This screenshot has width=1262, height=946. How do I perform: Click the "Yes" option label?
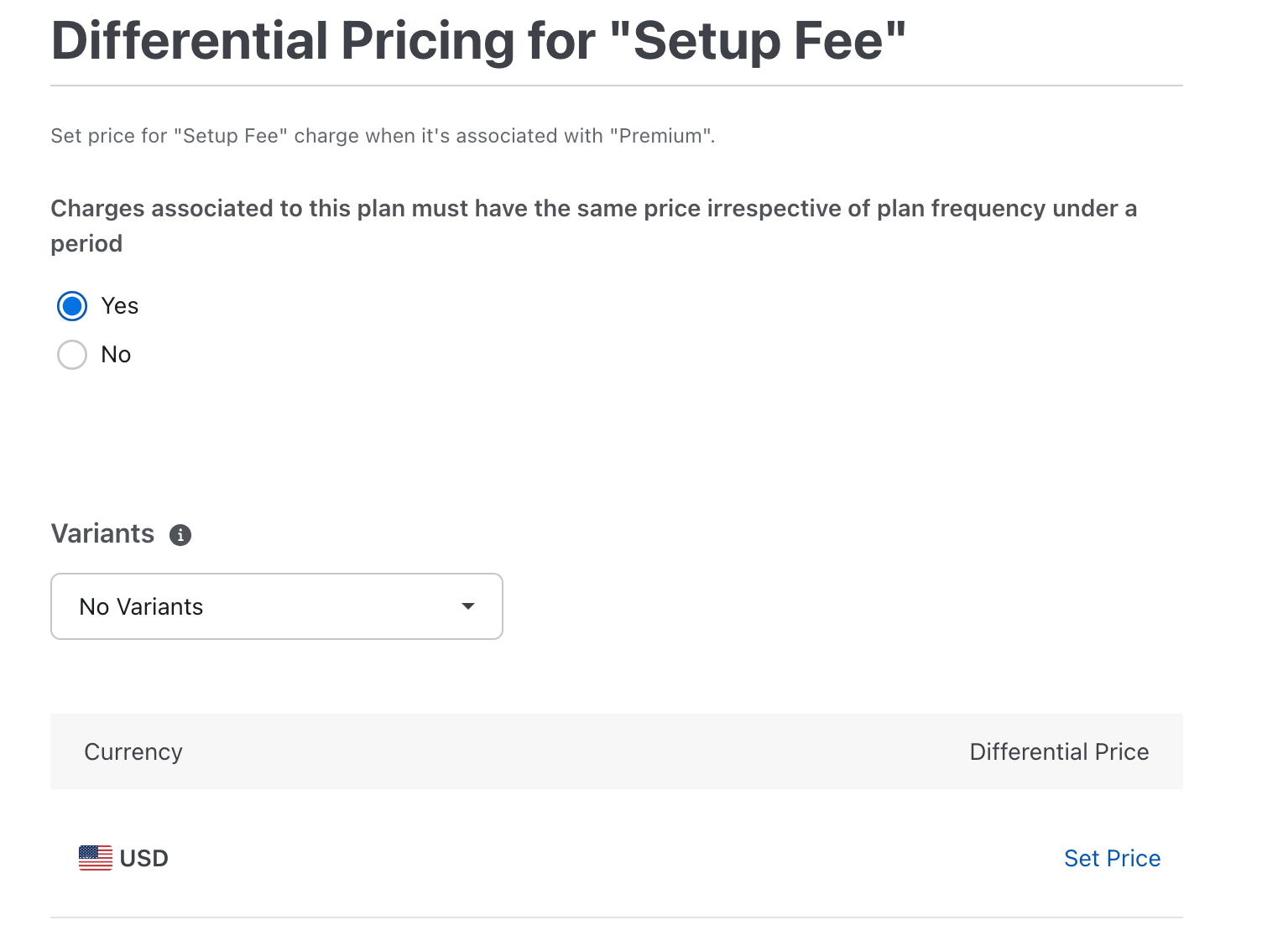pos(120,306)
